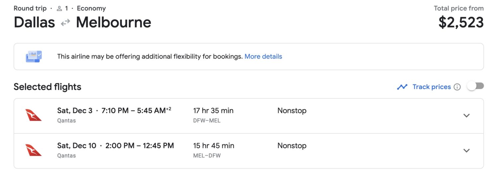Click the Dallas heading text
Screen dimensions: 498x179
coord(34,22)
